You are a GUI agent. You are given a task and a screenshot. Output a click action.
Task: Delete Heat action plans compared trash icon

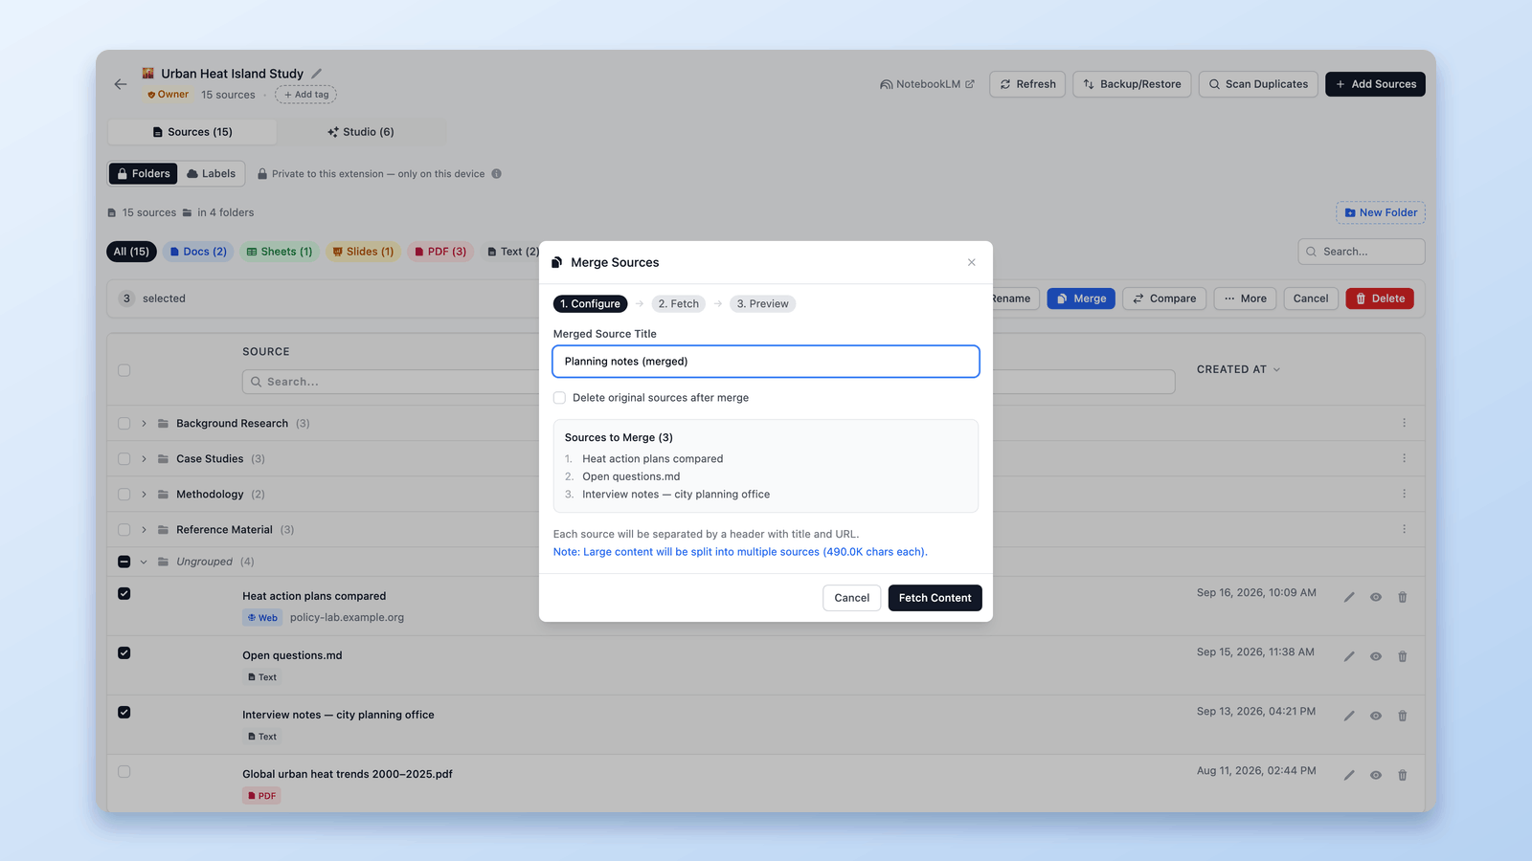(1402, 597)
